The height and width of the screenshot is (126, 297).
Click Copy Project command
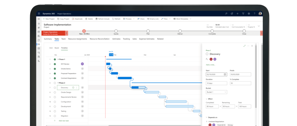(x=63, y=19)
